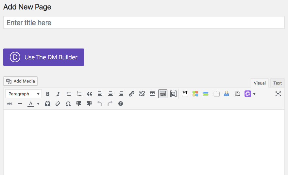Screen dimensions: 288x175
Task: Insert a numbered list
Action: pyautogui.click(x=79, y=94)
